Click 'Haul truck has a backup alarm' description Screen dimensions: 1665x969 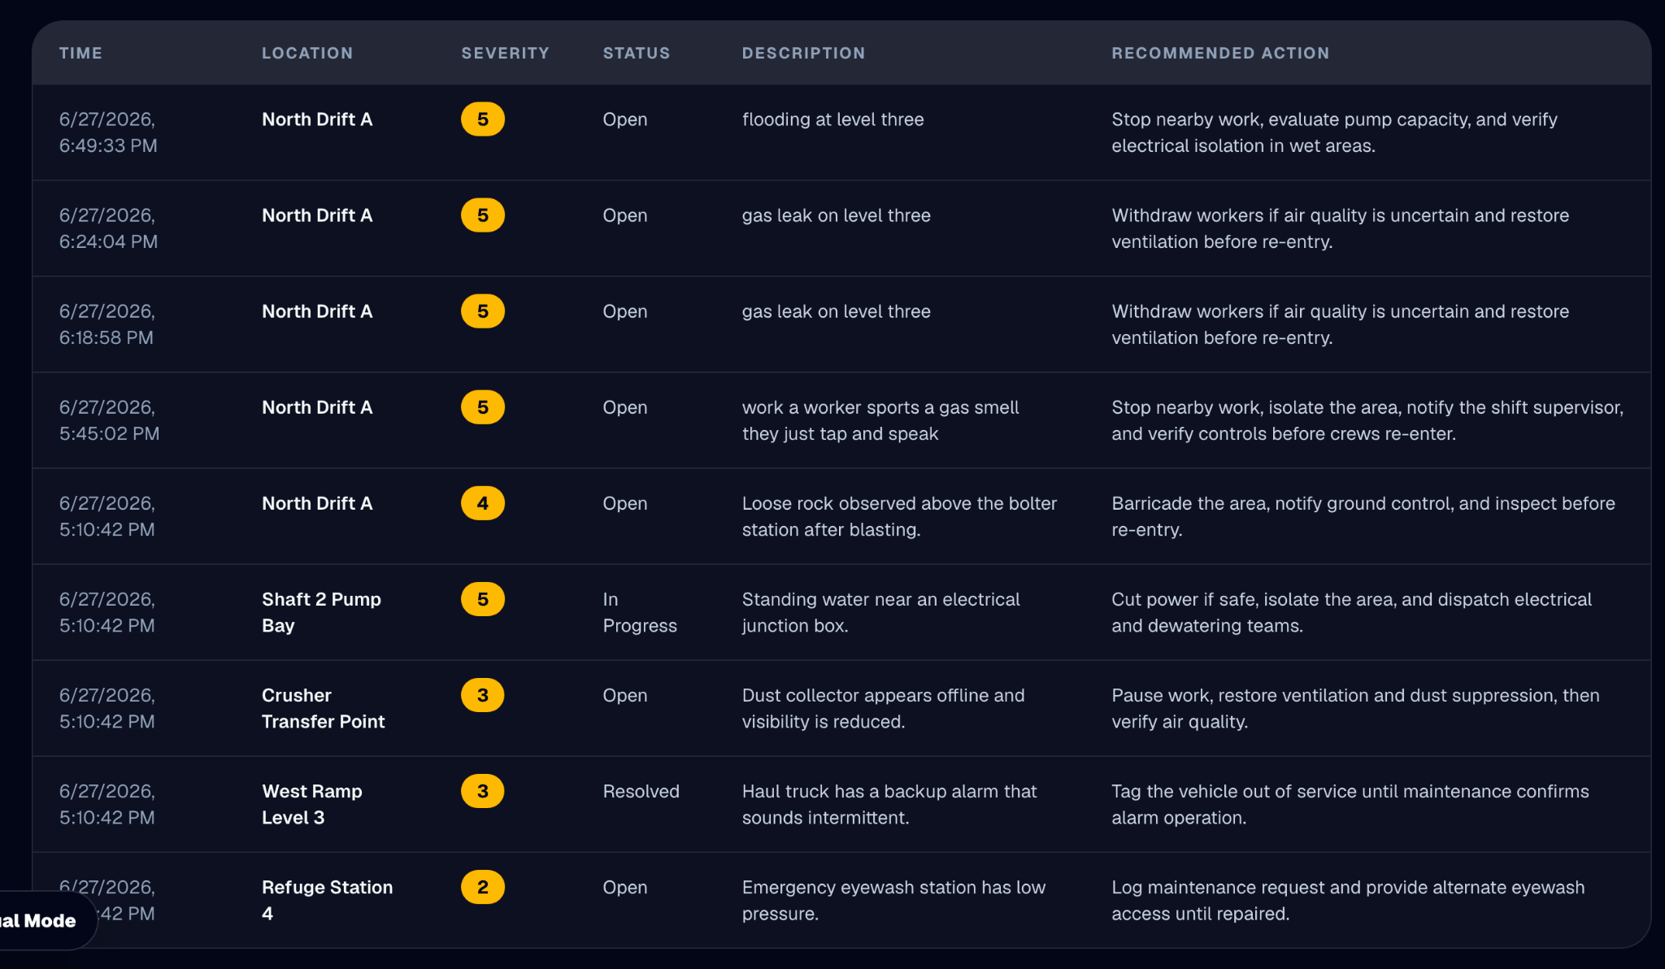click(889, 804)
